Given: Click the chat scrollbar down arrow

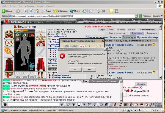Looking at the screenshot, I should pyautogui.click(x=121, y=100).
